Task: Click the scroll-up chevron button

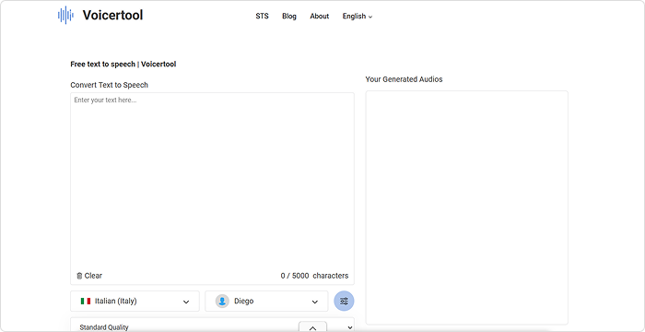Action: [x=312, y=327]
